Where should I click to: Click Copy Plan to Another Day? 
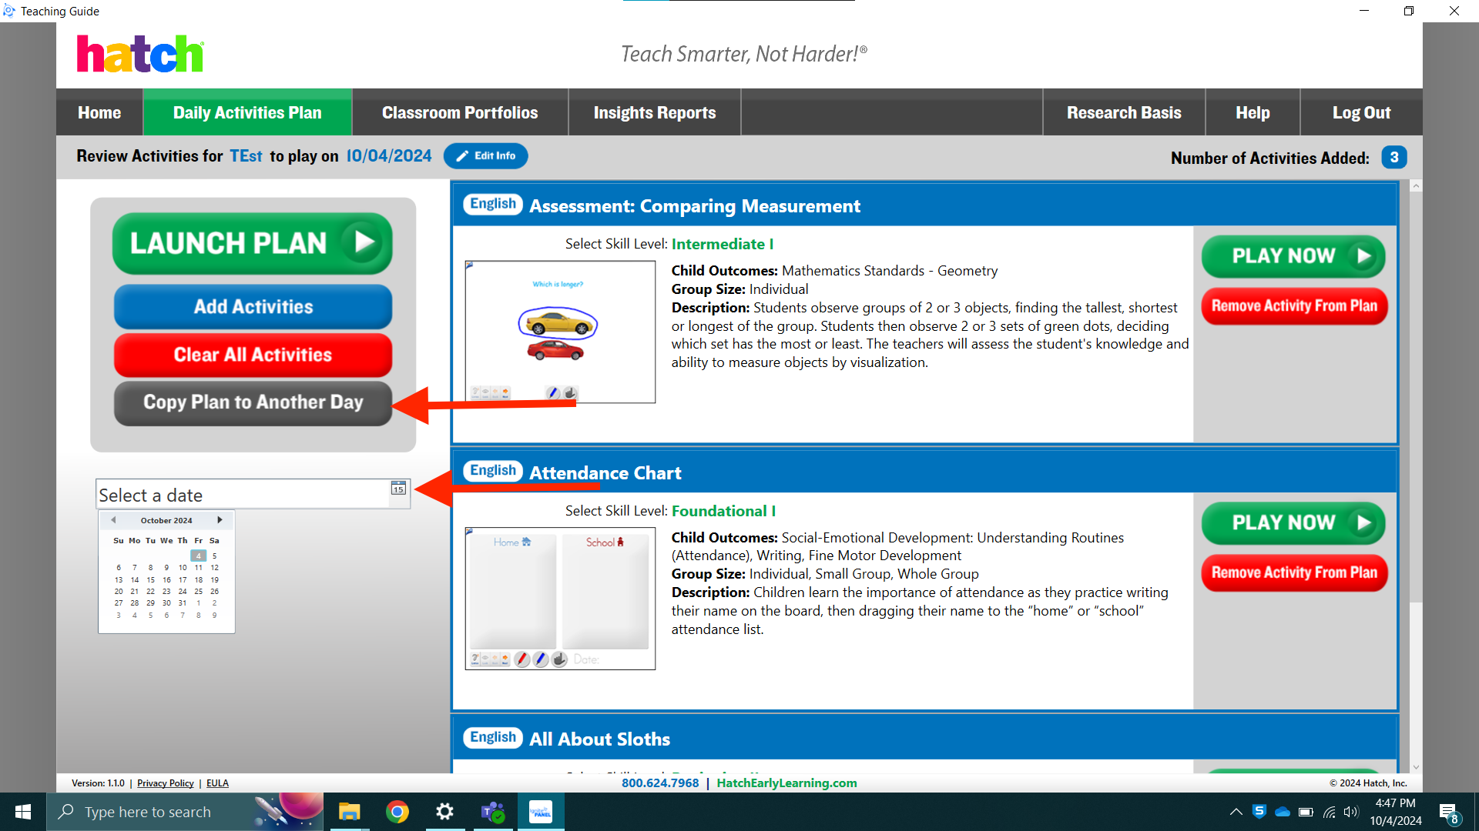(x=253, y=402)
